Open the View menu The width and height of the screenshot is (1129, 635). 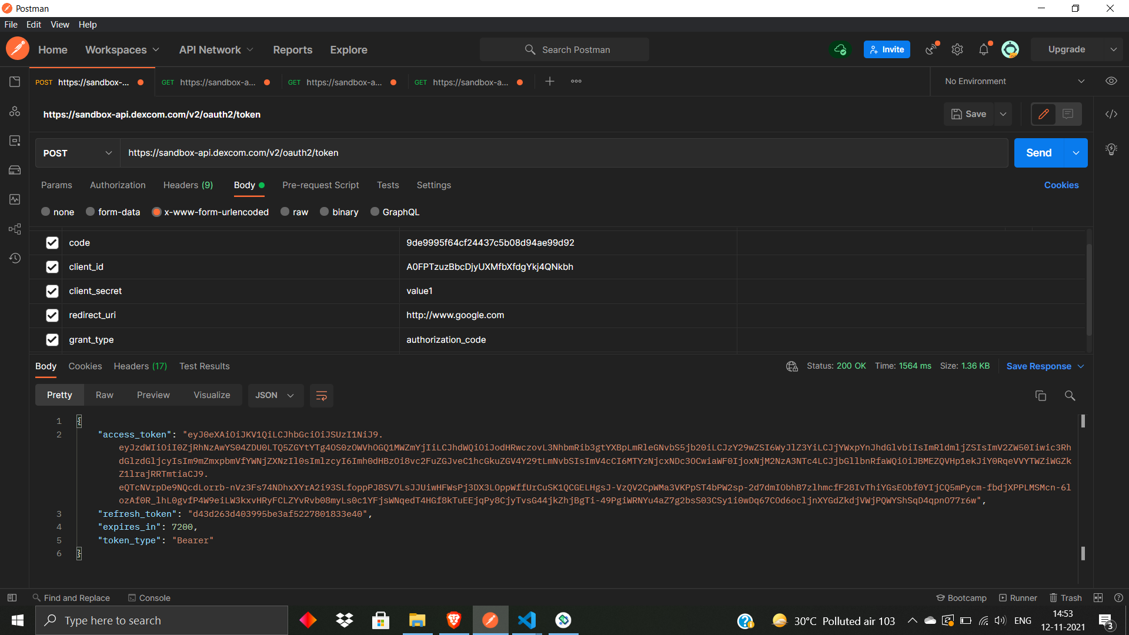click(60, 25)
